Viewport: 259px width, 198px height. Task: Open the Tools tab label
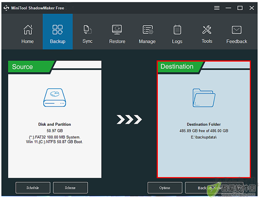point(207,41)
